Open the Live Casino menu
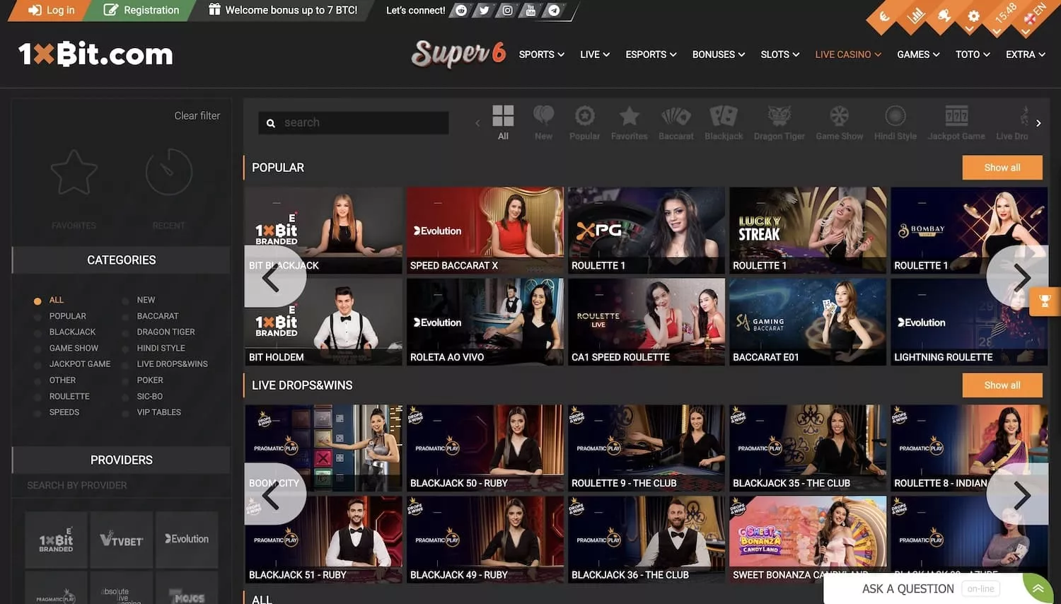This screenshot has height=604, width=1061. point(847,54)
